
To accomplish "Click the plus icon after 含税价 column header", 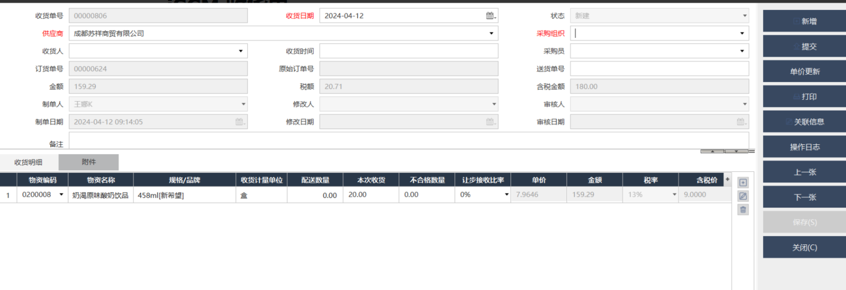I will click(x=728, y=180).
